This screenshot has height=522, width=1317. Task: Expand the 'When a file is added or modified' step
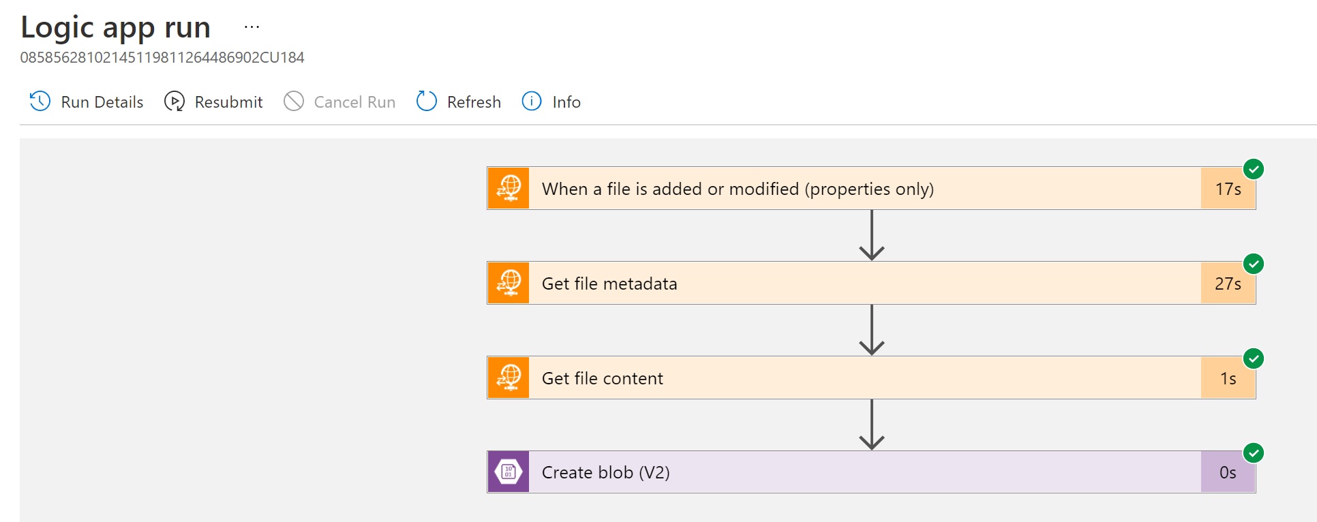(738, 189)
